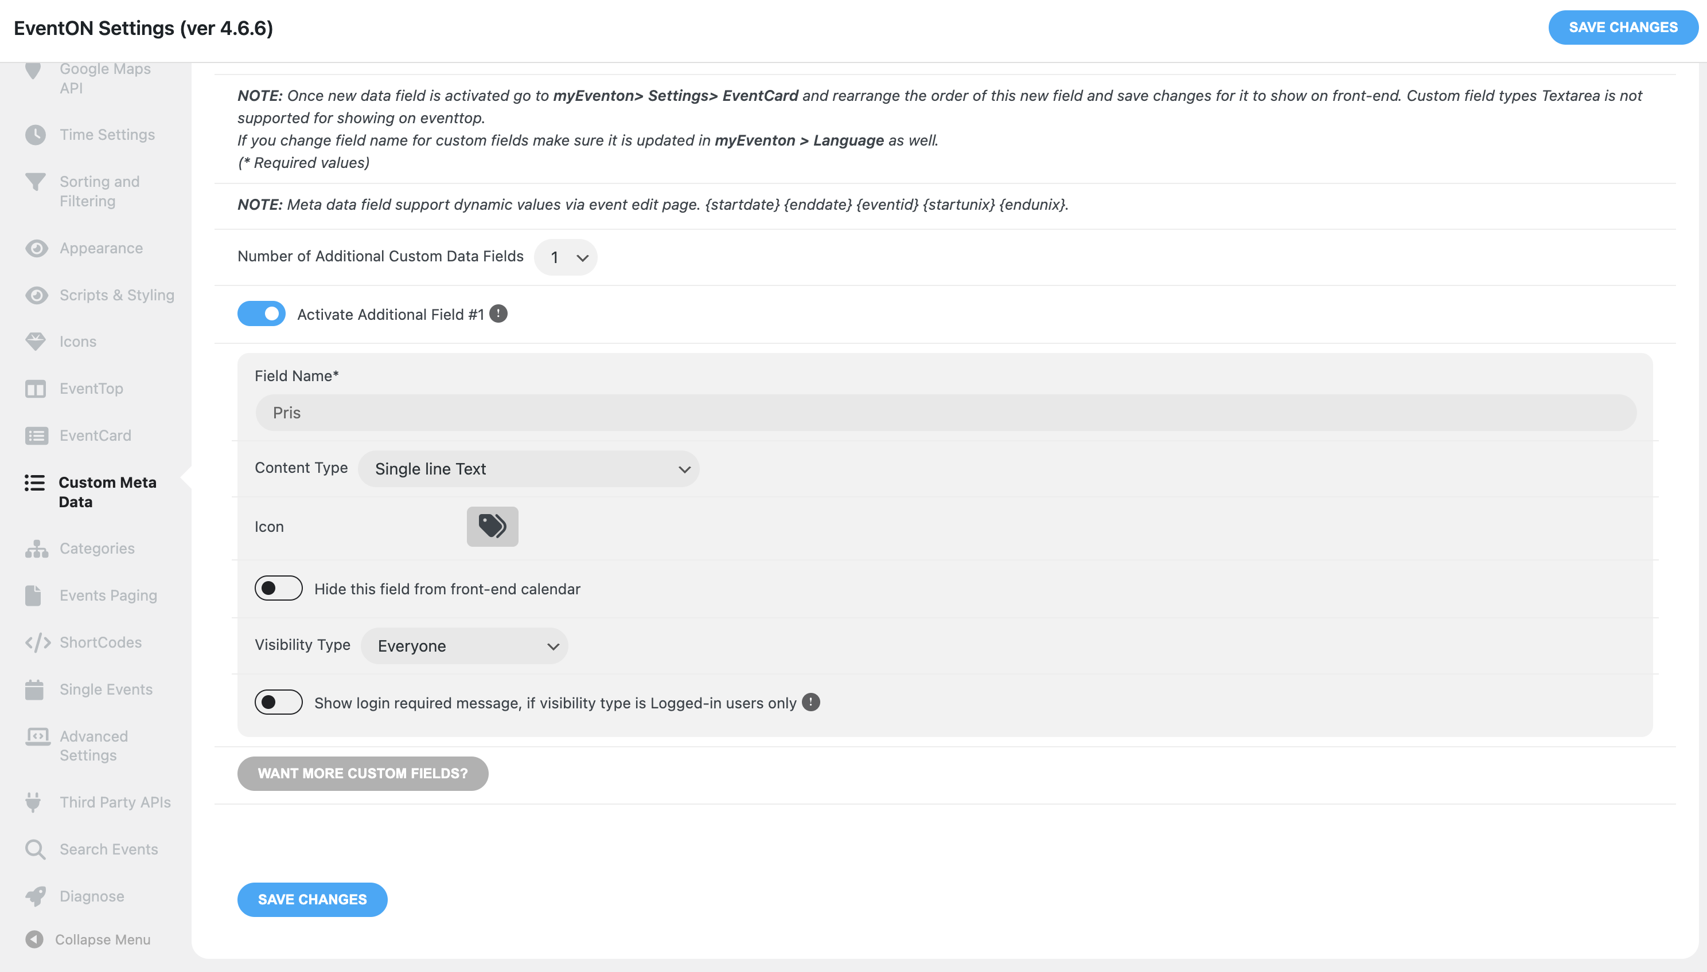Viewport: 1707px width, 972px height.
Task: Click the Diagnose rocket icon
Action: click(x=36, y=896)
